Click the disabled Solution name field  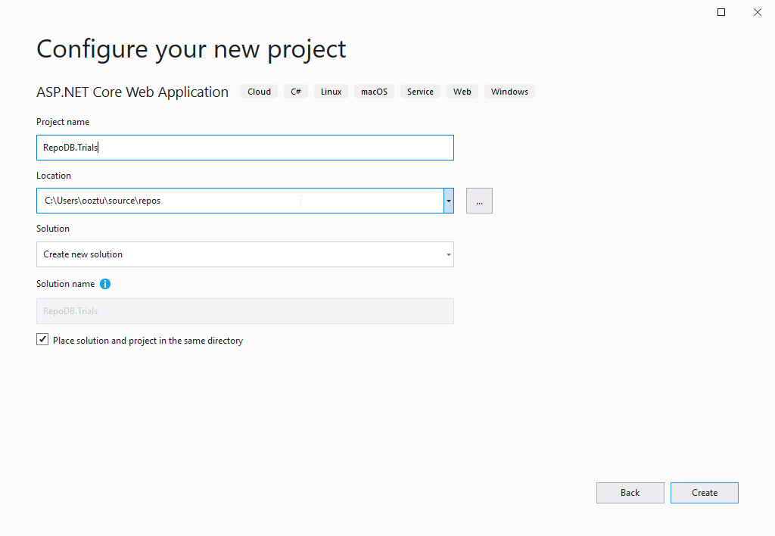[245, 311]
